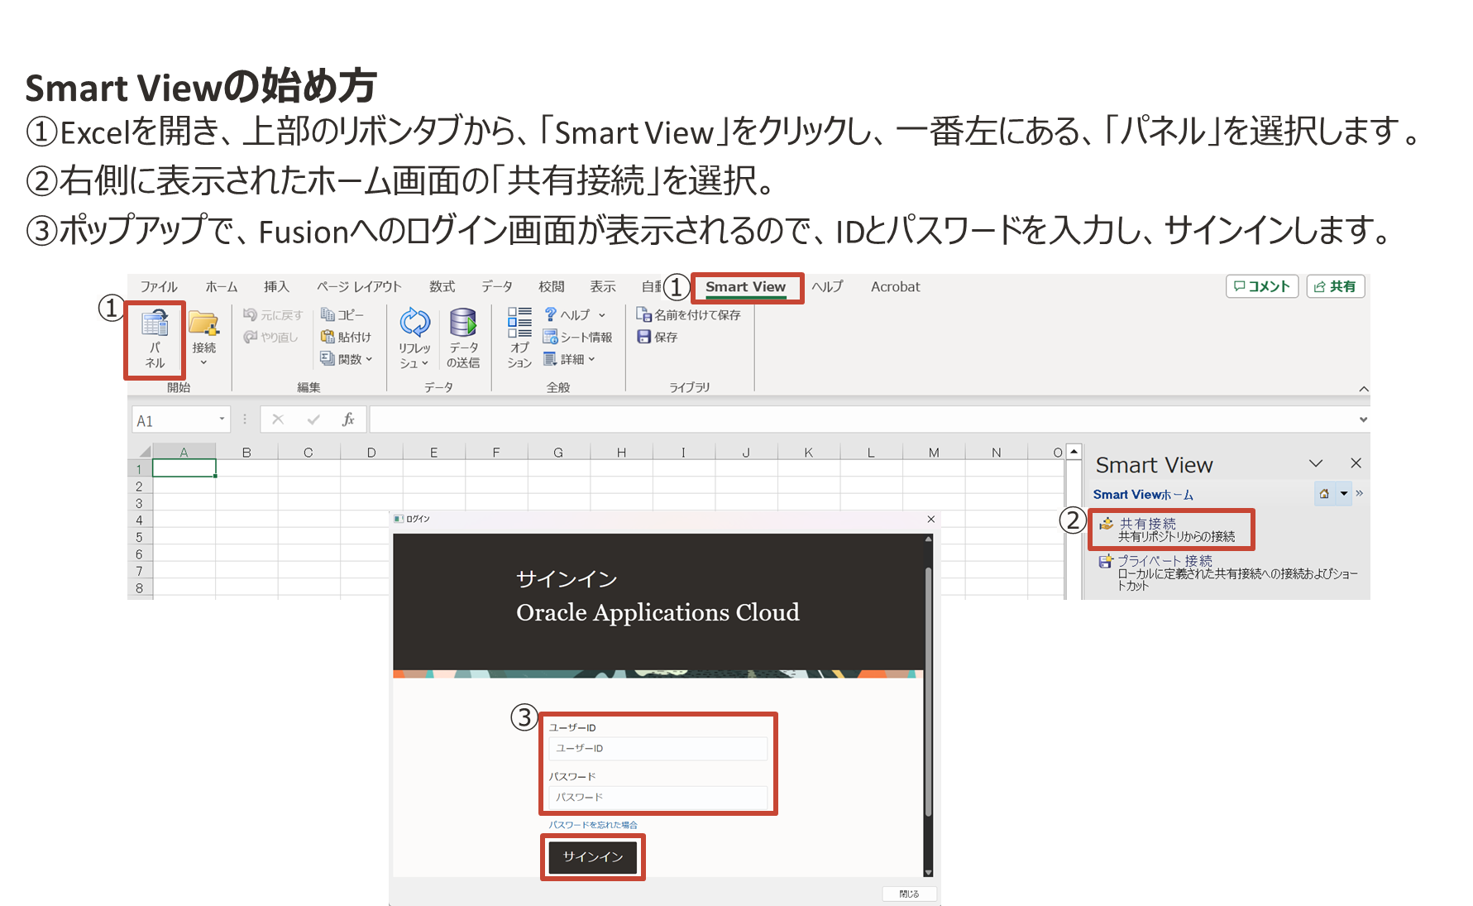Open the 接続 connections folder icon
Image resolution: width=1473 pixels, height=906 pixels.
click(x=203, y=323)
